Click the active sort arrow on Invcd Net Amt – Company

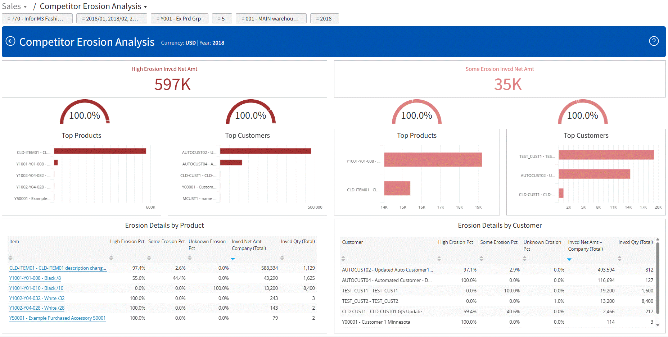pos(233,259)
